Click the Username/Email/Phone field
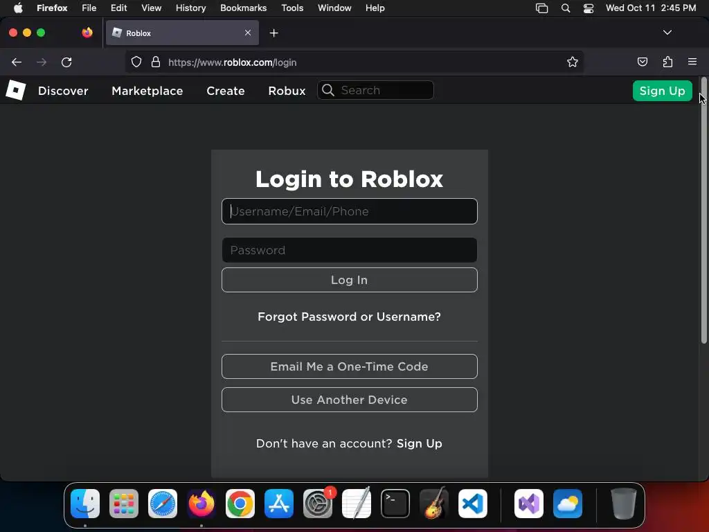 click(350, 211)
